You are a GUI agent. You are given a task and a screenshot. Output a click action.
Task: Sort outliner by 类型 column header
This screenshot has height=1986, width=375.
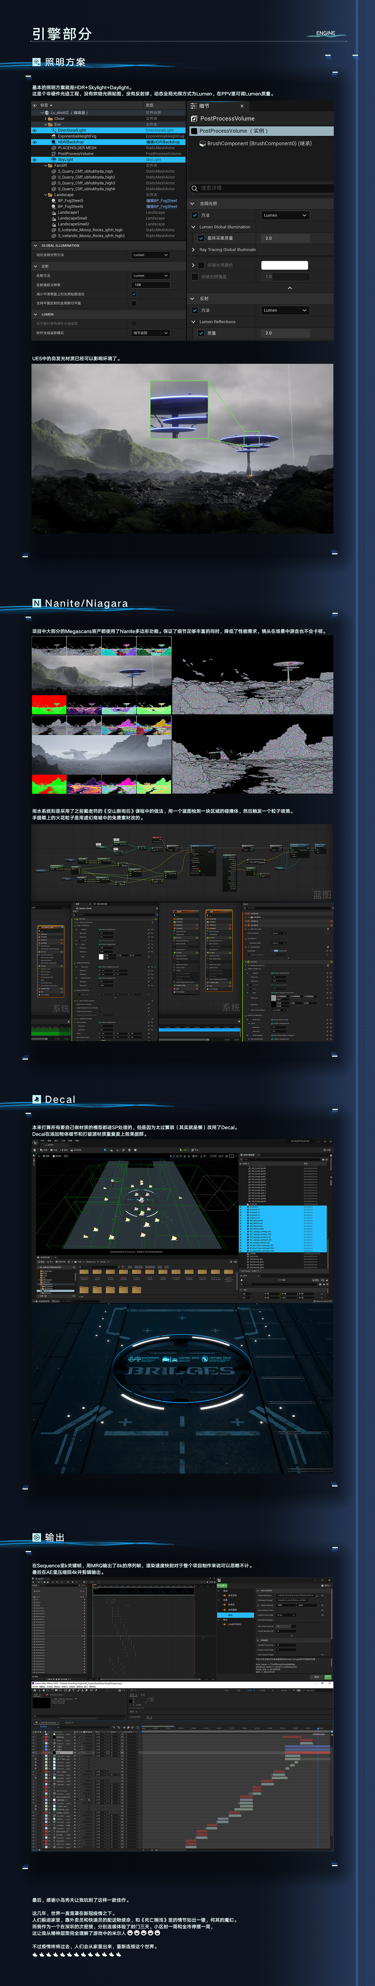(x=150, y=106)
